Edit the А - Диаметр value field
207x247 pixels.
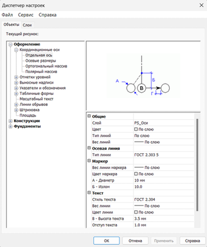[164, 181]
